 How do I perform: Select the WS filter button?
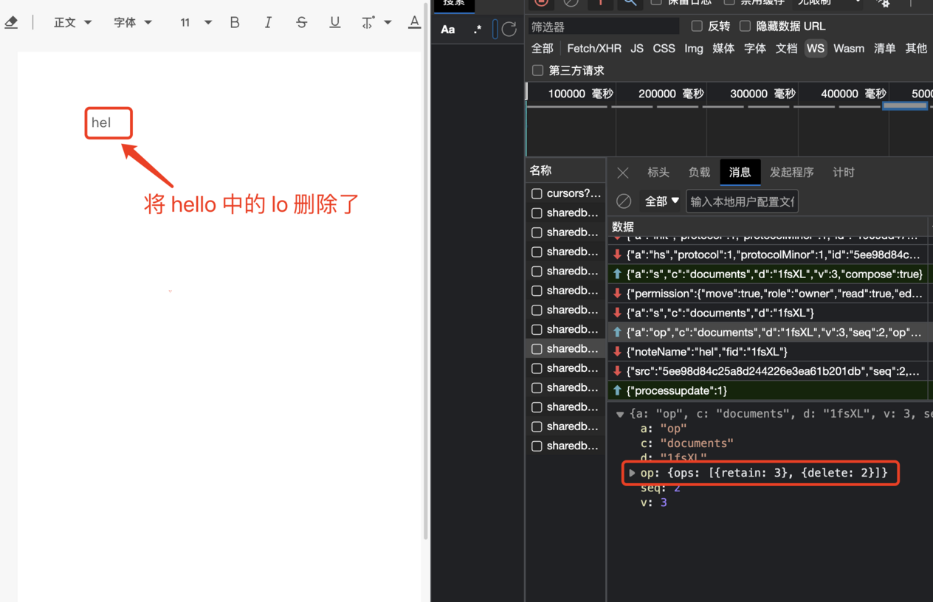point(815,48)
